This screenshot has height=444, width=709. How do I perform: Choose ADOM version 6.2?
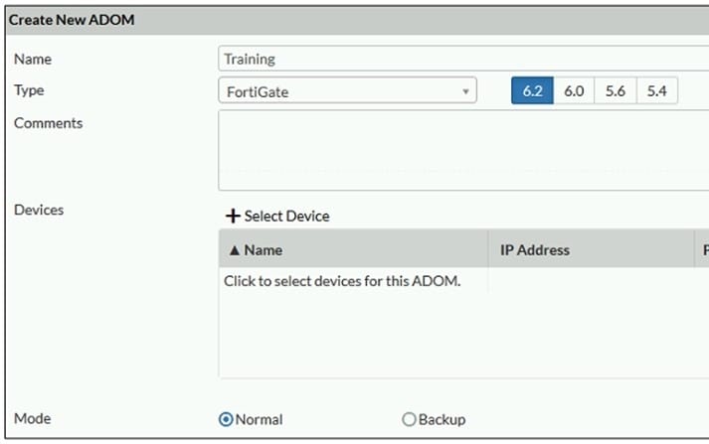tap(532, 91)
